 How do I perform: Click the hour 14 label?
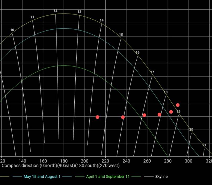point(102,20)
